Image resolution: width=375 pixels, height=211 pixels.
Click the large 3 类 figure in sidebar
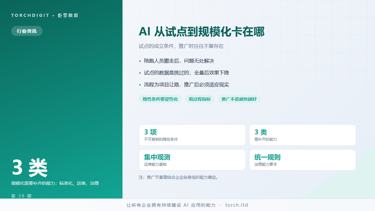(x=30, y=168)
